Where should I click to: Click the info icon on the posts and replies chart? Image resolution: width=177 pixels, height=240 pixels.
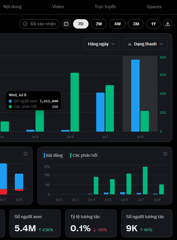[x=165, y=154]
